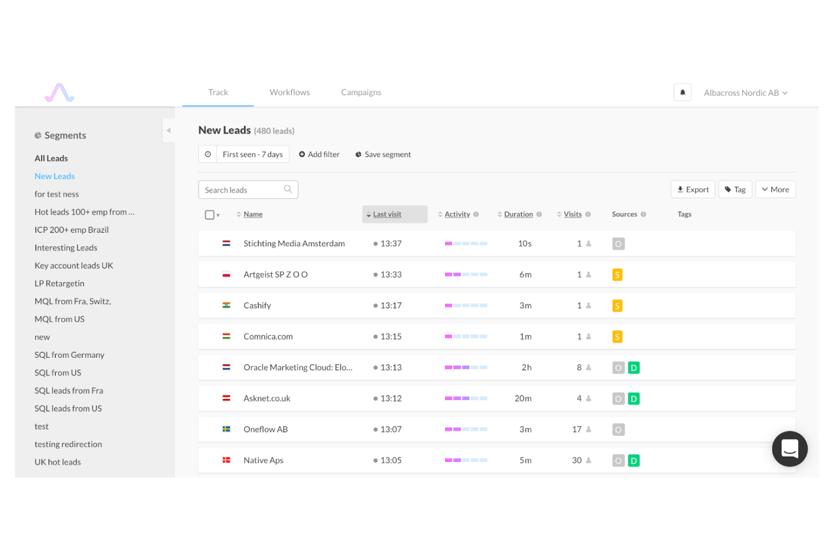
Task: Click the green D source badge for Oracle Marketing Cloud
Action: (633, 368)
